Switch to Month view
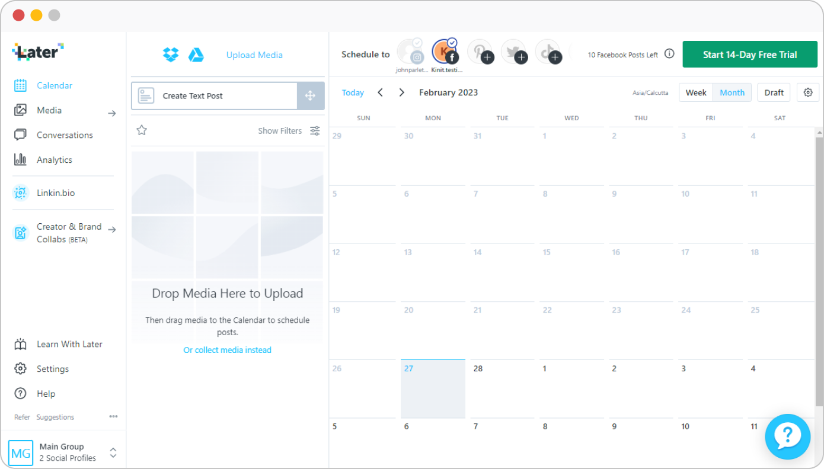Screen dimensions: 824x469 pos(732,92)
